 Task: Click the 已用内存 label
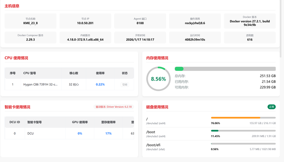pyautogui.click(x=182, y=82)
